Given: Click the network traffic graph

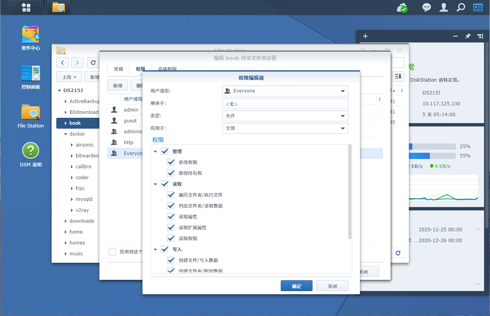Looking at the screenshot, I should click(443, 187).
